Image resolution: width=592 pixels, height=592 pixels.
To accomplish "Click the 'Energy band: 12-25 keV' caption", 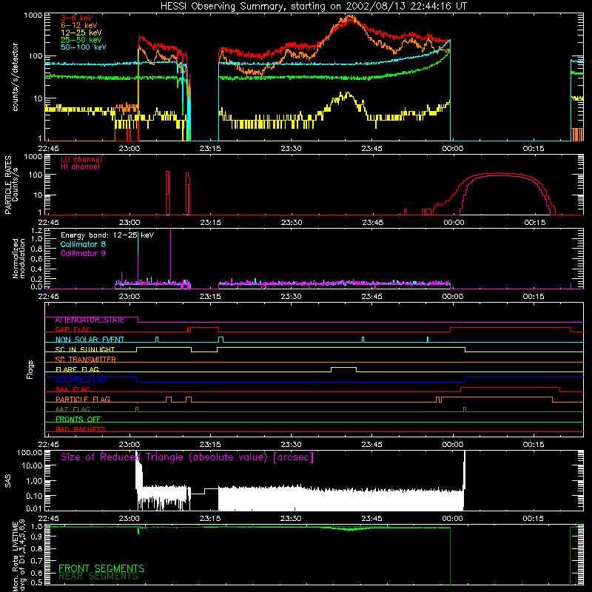I will tap(107, 235).
